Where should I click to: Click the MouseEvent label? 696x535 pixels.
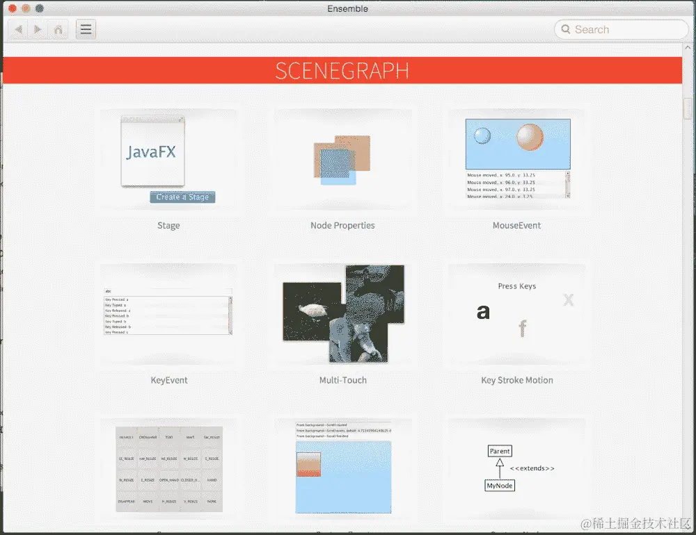tap(516, 225)
